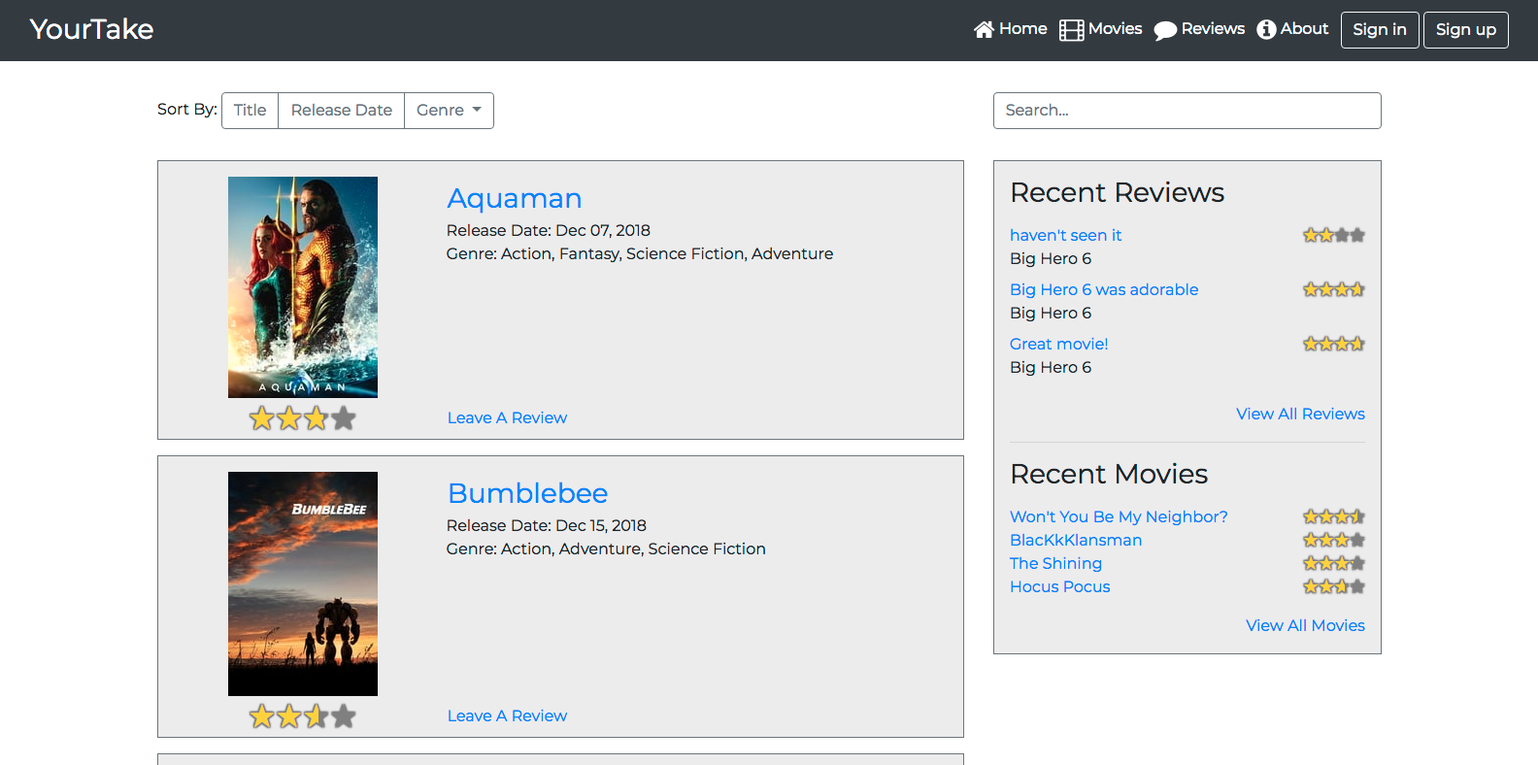Click the Movies film strip icon
Screen dimensions: 1538x765
click(1071, 30)
